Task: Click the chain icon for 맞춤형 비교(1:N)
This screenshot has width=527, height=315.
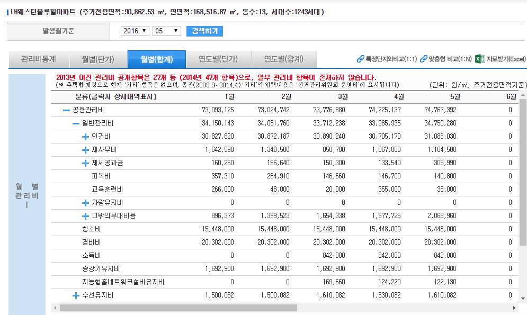Action: point(423,59)
